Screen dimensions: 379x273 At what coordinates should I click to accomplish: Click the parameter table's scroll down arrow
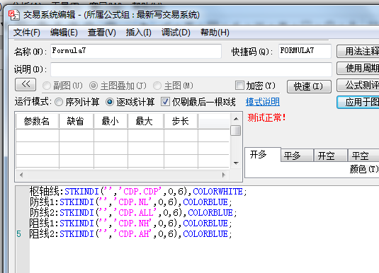click(x=236, y=163)
